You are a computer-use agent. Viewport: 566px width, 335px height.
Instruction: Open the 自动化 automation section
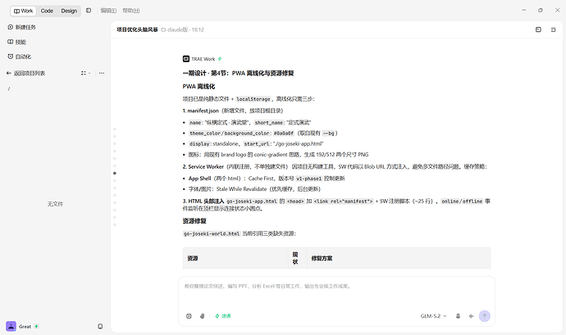click(x=20, y=57)
